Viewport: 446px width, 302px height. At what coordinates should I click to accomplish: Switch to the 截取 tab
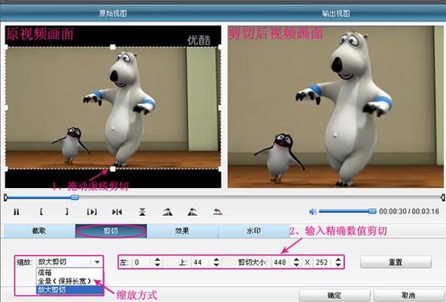[40, 231]
